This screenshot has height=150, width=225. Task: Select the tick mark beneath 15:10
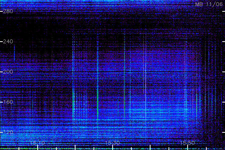[x=37, y=147]
